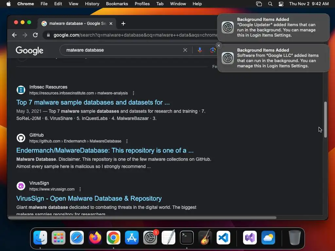Open Finder from the Dock
The width and height of the screenshot is (335, 251).
(x=40, y=238)
